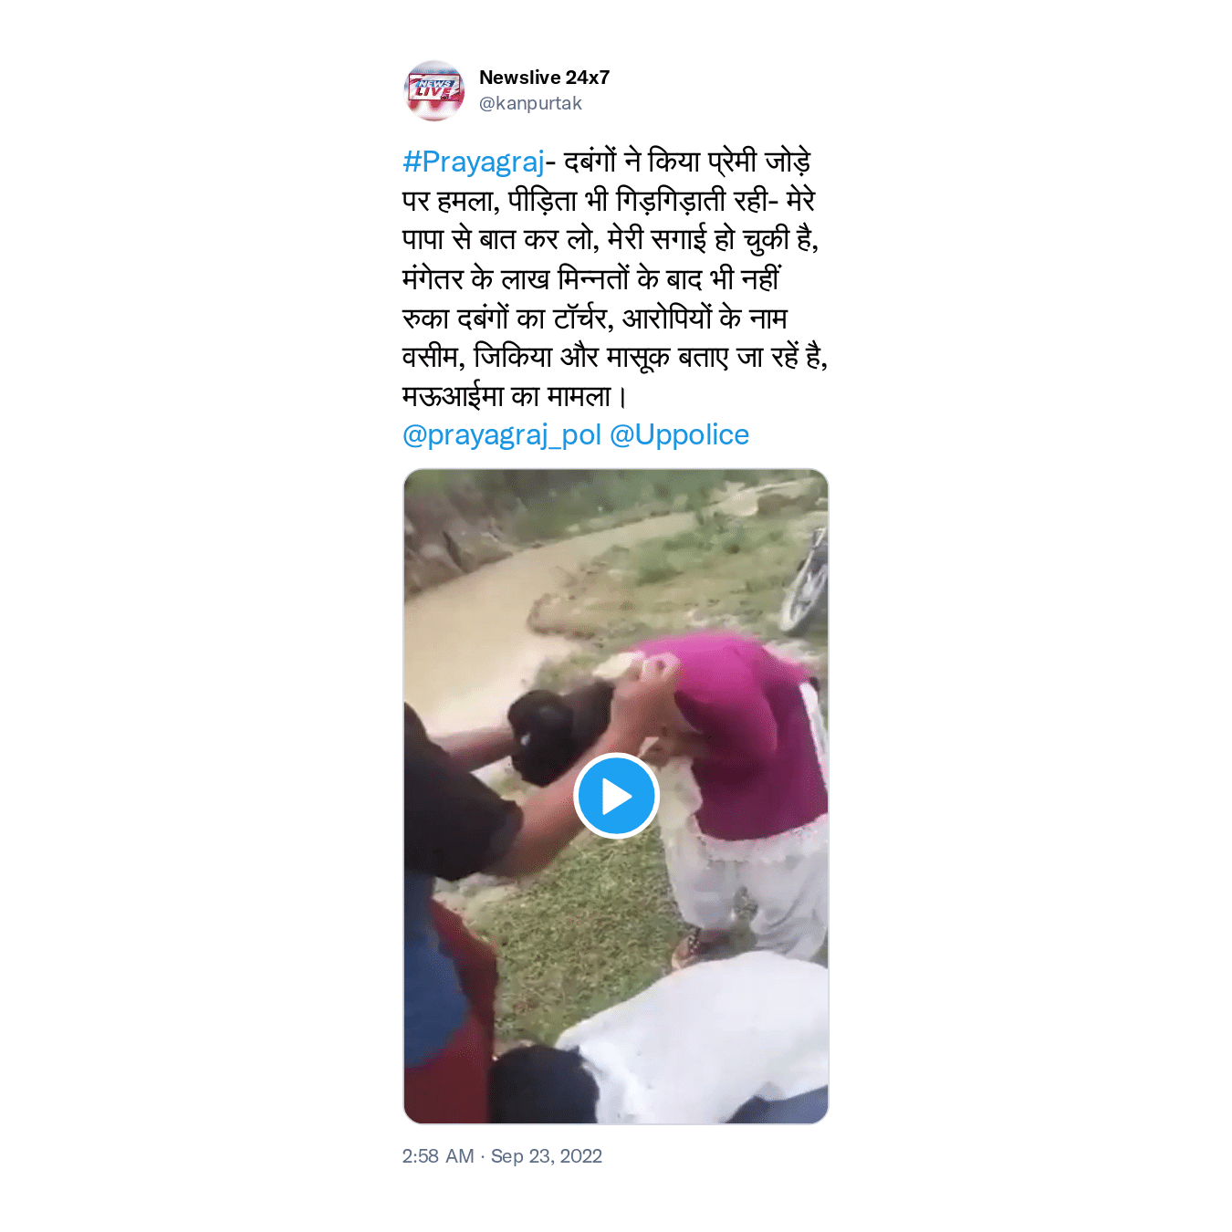
Task: Click the Sep 23, 2022 date
Action: pos(547,1156)
